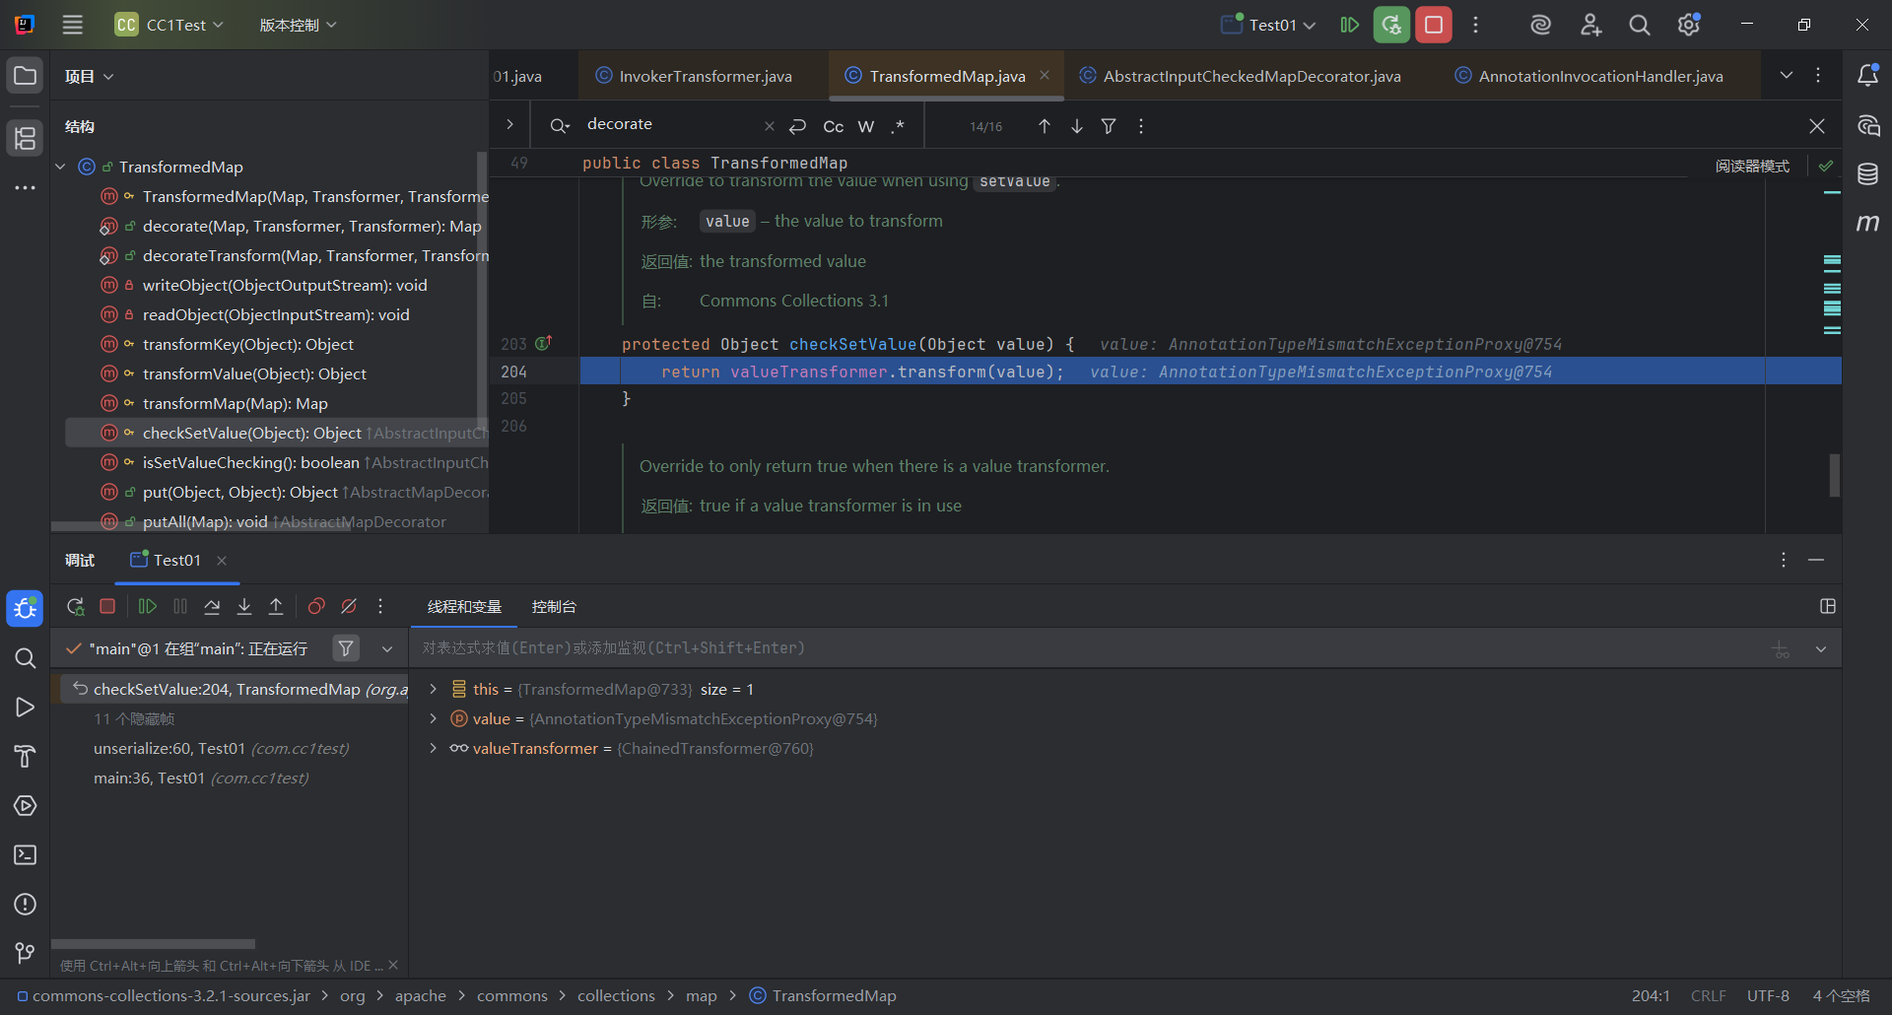Open thread selector dropdown
This screenshot has height=1015, width=1892.
click(387, 648)
